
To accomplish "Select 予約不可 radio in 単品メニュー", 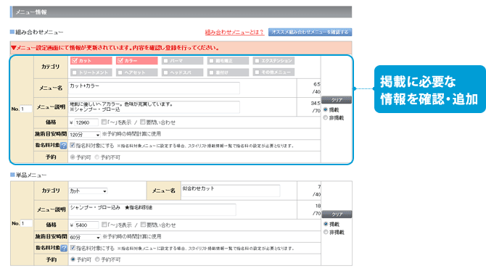I will (97, 259).
